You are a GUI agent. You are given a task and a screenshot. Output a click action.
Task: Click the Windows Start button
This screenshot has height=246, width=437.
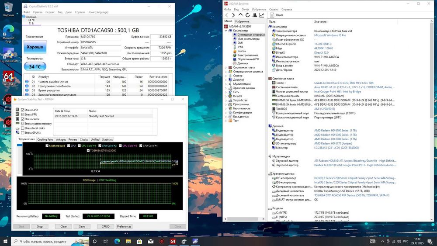point(5,241)
